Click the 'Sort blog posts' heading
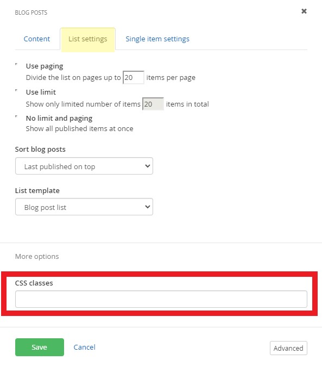Viewport: 322px width, 366px height. tap(40, 150)
